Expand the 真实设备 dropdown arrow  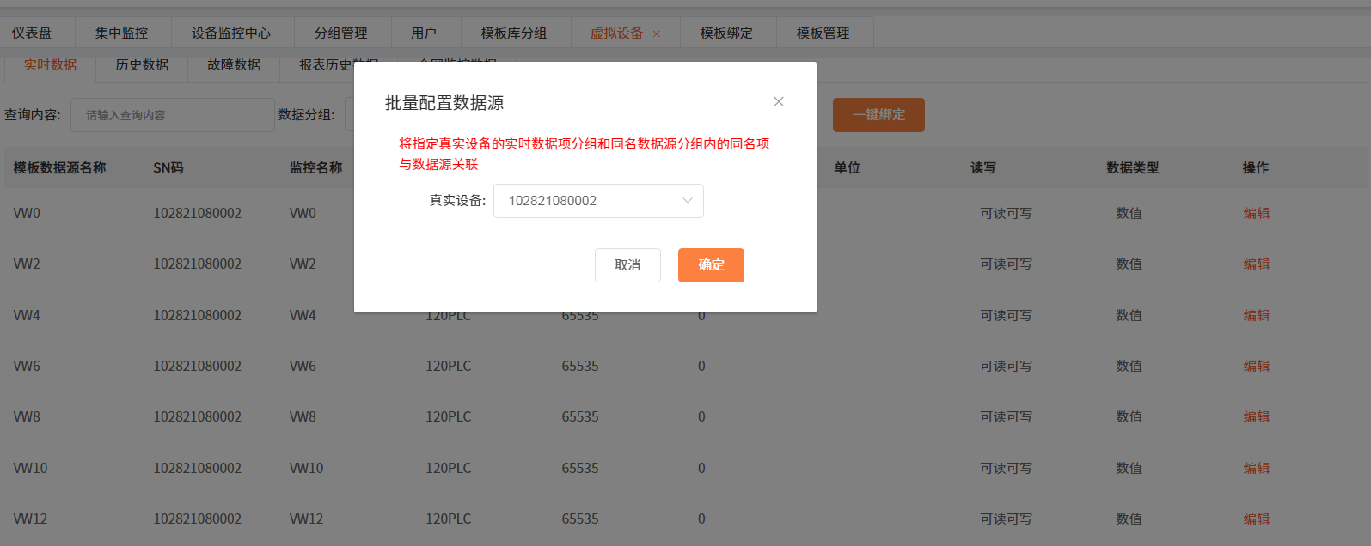click(687, 201)
